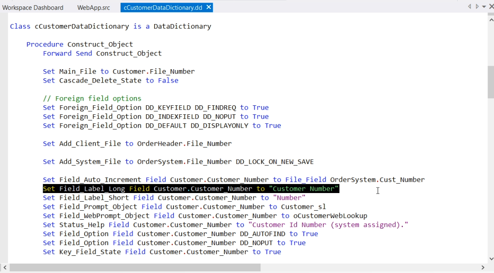Switch to the Workspace Dashboard tab
494x273 pixels.
coord(33,8)
